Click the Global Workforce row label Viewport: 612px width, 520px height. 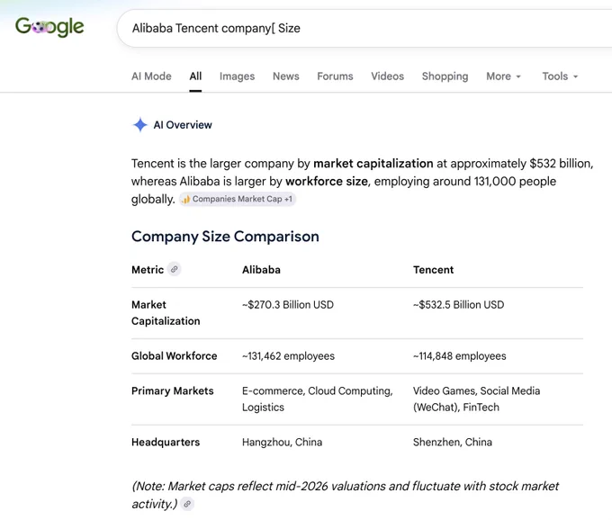[174, 355]
